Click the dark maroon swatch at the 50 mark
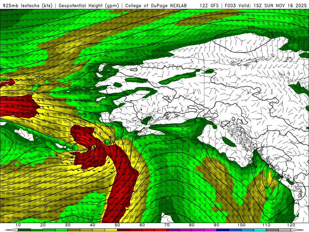The height and width of the screenshot is (232, 309). (123, 230)
